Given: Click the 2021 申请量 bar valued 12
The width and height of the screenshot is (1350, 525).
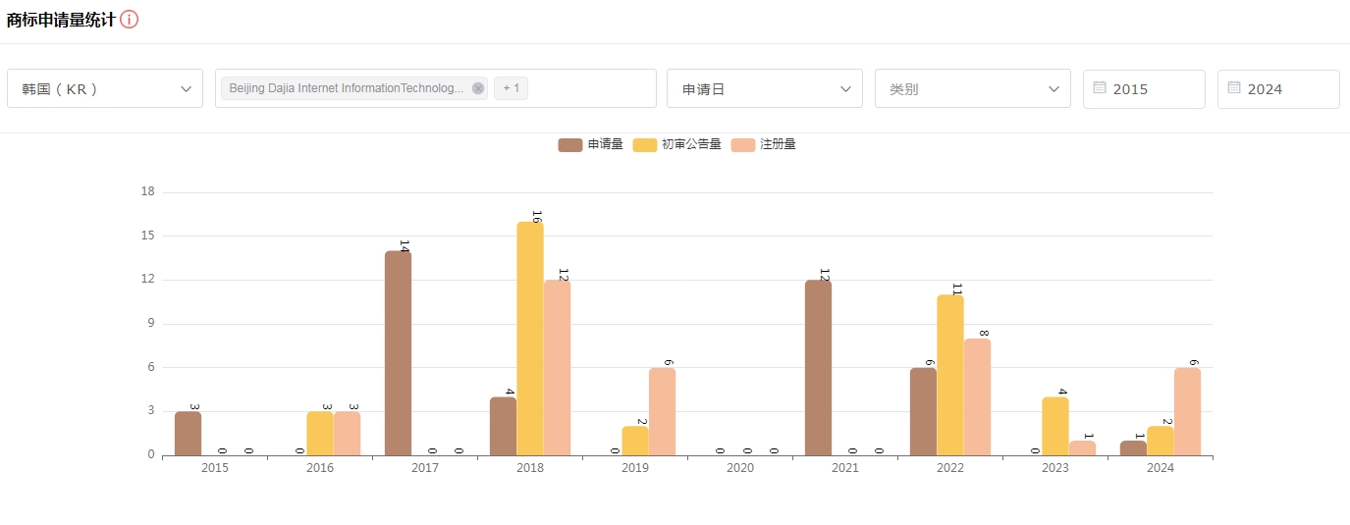Looking at the screenshot, I should pos(819,368).
